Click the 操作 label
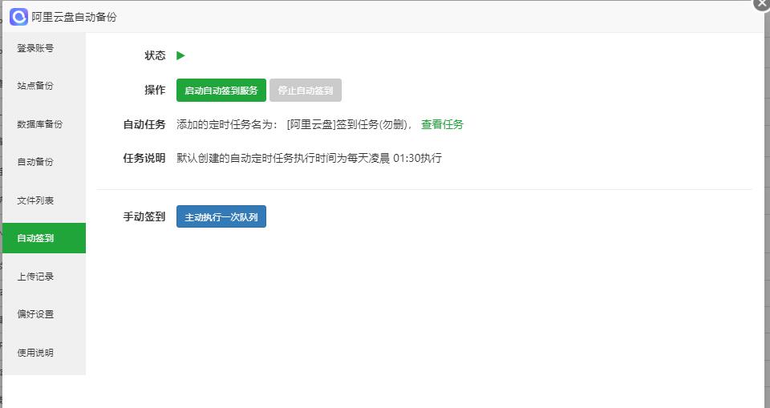Viewport: 770px width, 408px height. pos(155,90)
